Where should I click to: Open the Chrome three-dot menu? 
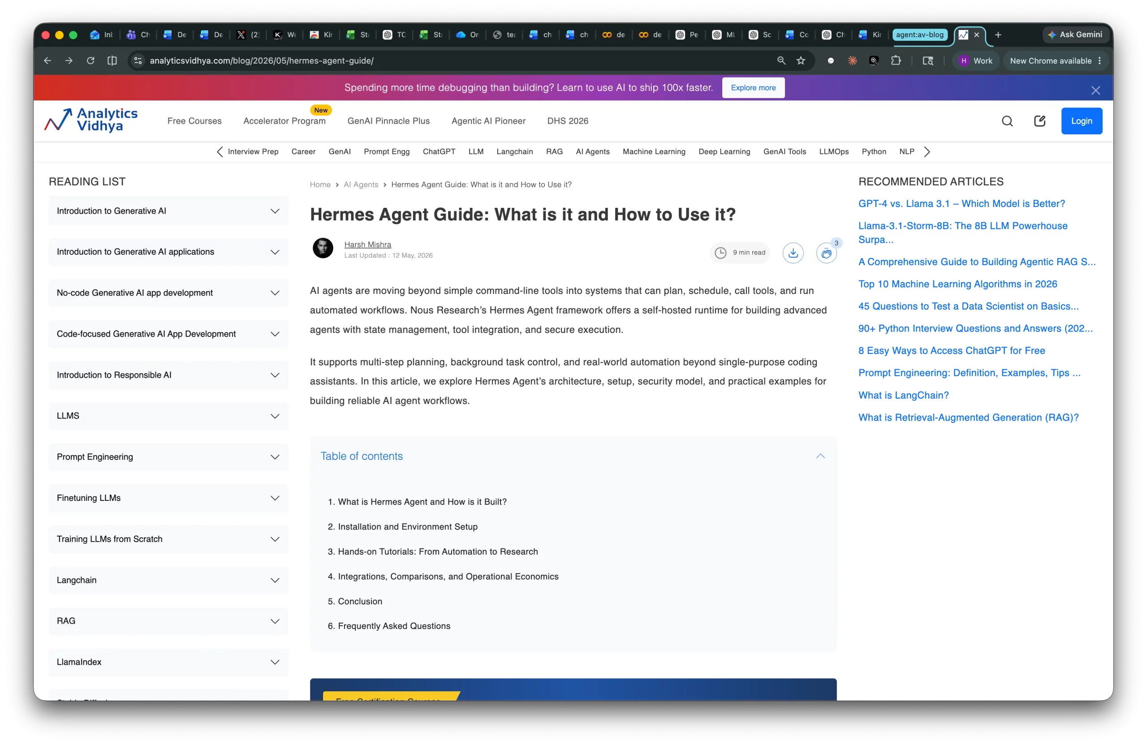pos(1100,61)
